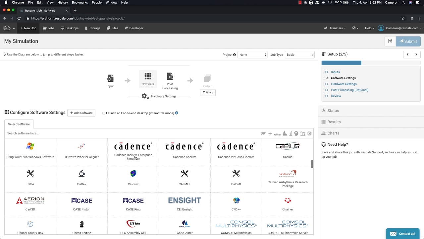
Task: Open the output Filters button
Action: coord(208,92)
